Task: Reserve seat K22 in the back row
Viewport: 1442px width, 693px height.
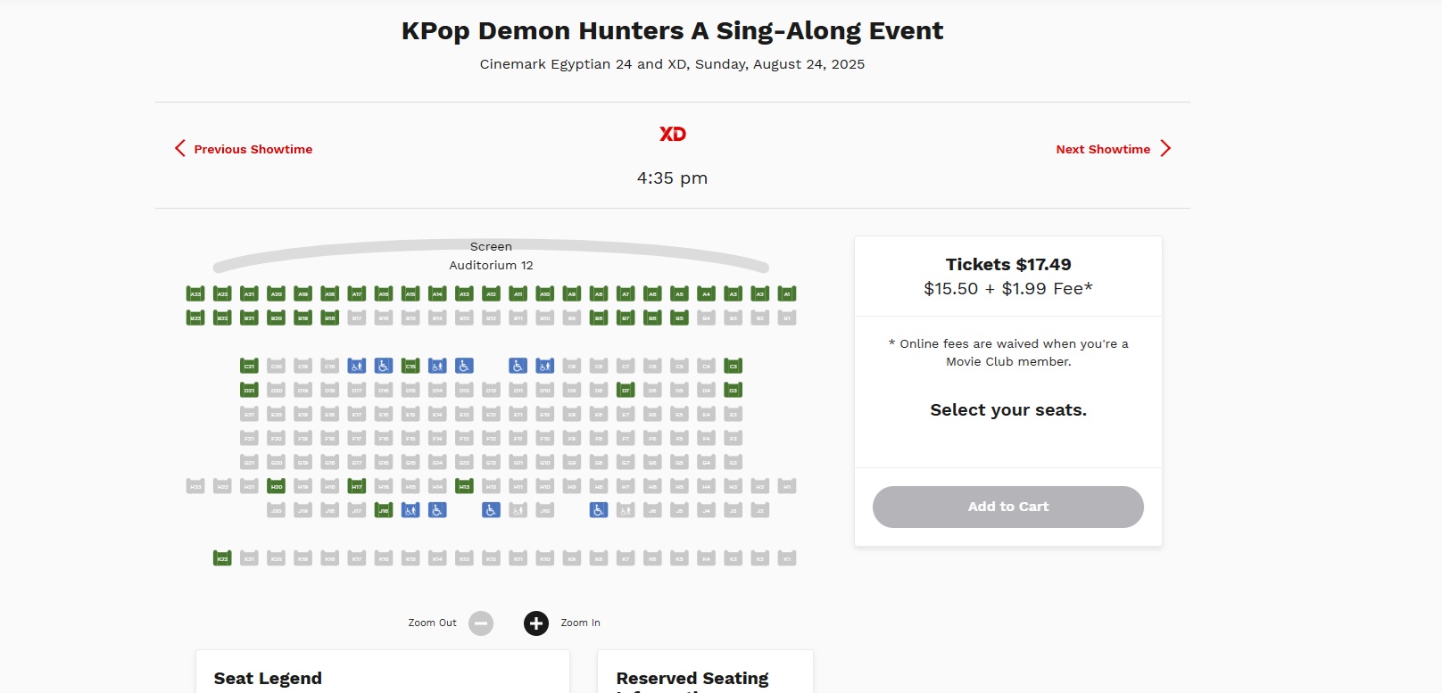Action: coord(222,558)
